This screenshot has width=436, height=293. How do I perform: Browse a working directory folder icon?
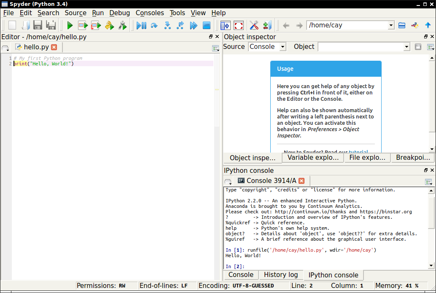[x=401, y=25]
